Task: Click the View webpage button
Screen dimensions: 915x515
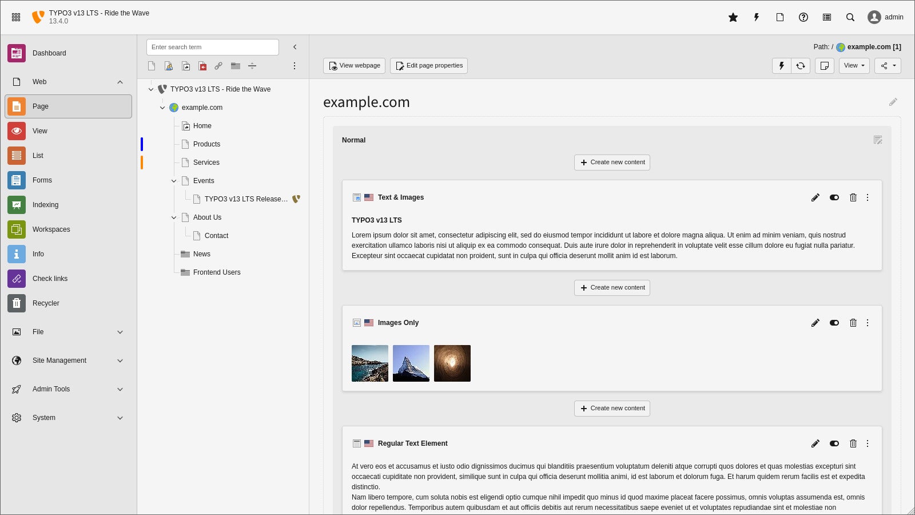Action: point(354,65)
